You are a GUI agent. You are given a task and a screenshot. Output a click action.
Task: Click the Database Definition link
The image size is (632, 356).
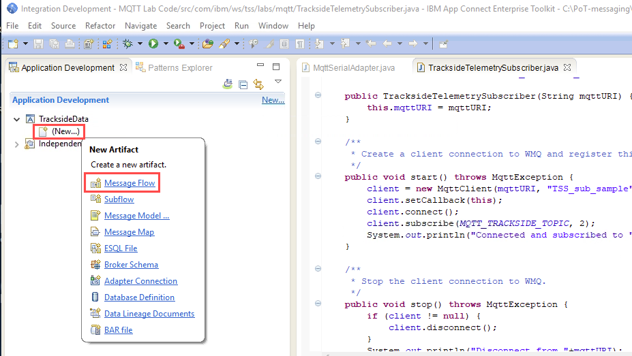pyautogui.click(x=139, y=297)
